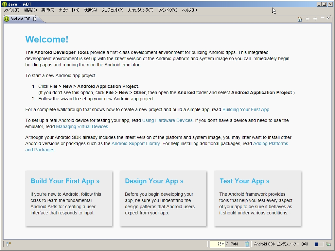335x251 pixels.
Task: Maximize the ADT window
Action: click(x=324, y=4)
